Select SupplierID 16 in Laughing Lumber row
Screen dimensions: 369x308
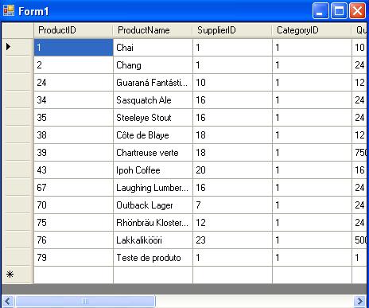232,187
